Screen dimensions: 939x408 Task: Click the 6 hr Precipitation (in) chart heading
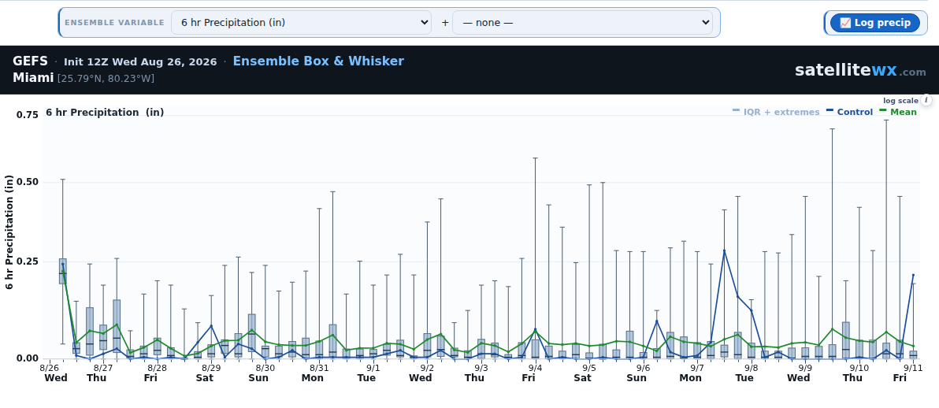coord(105,113)
